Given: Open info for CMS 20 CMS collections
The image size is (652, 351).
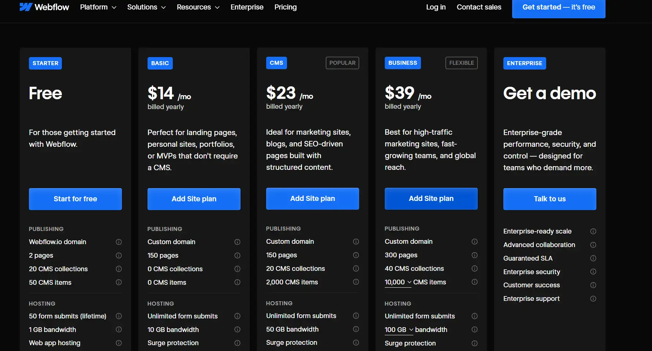Looking at the screenshot, I should tap(356, 269).
